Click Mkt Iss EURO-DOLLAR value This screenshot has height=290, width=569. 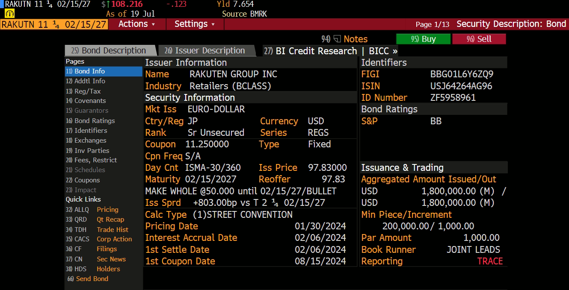point(216,109)
